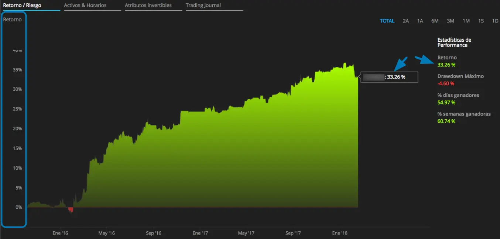The width and height of the screenshot is (500, 239).
Task: Choose the 3M time range
Action: [x=450, y=21]
